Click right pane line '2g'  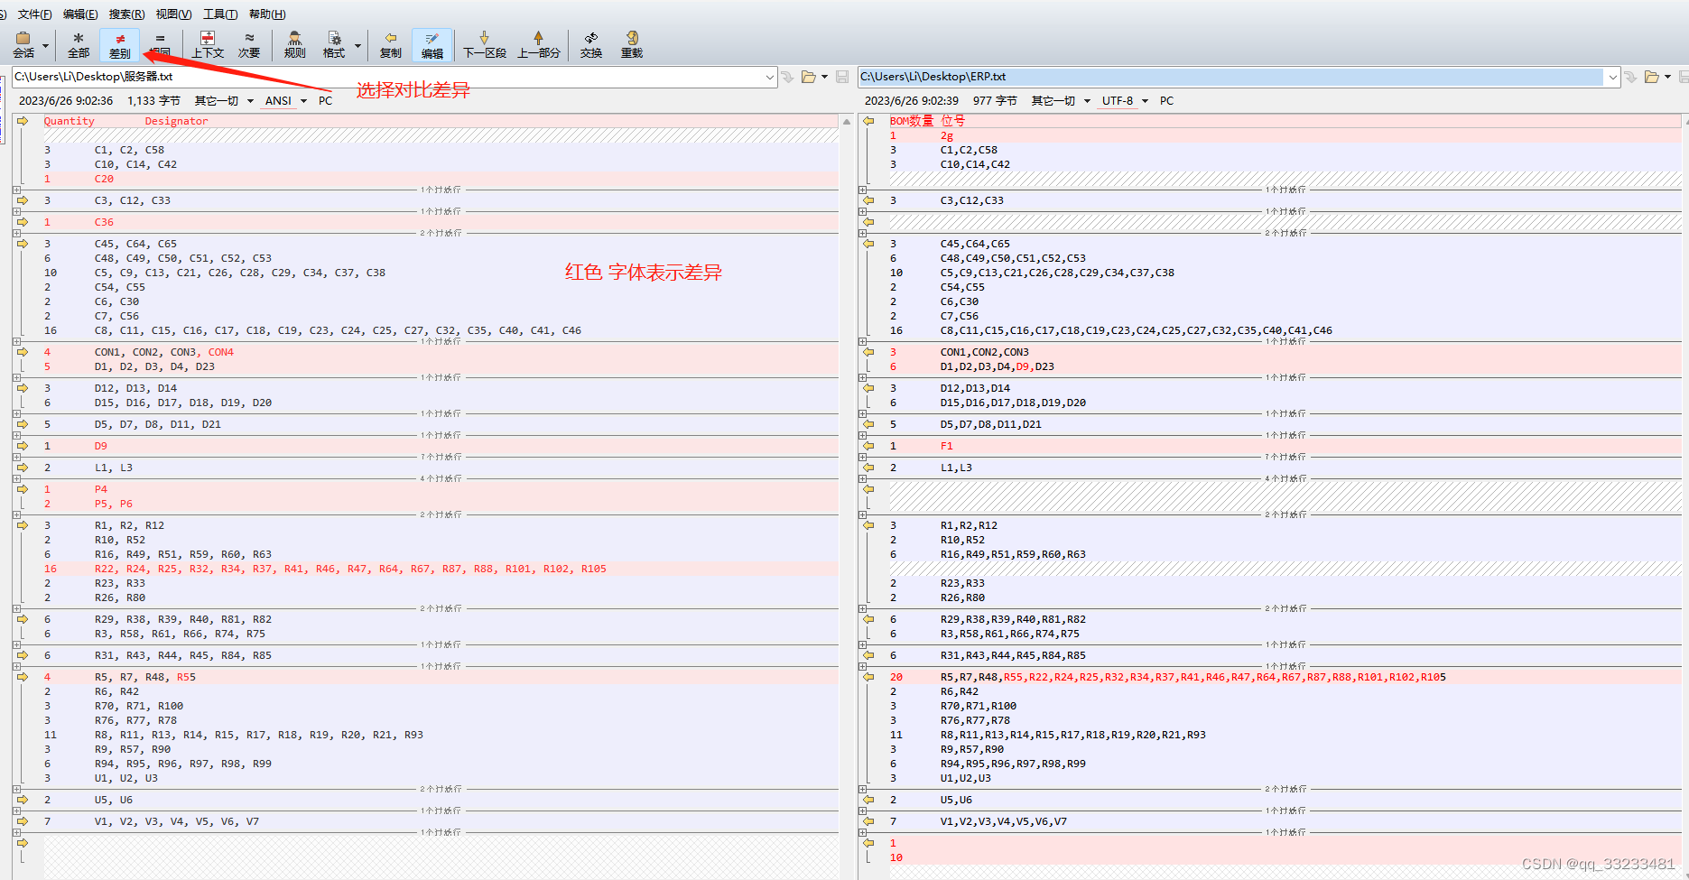[1285, 135]
